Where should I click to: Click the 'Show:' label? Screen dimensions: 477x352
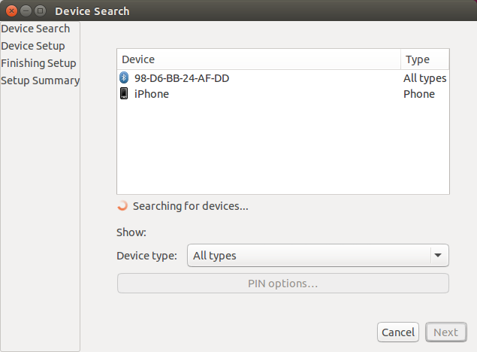(131, 232)
